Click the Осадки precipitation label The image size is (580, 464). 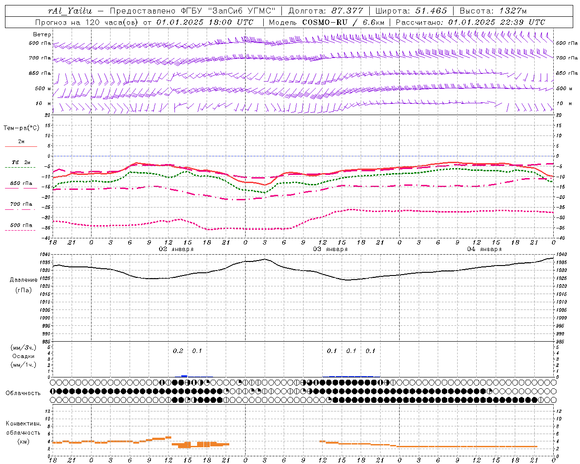point(24,356)
